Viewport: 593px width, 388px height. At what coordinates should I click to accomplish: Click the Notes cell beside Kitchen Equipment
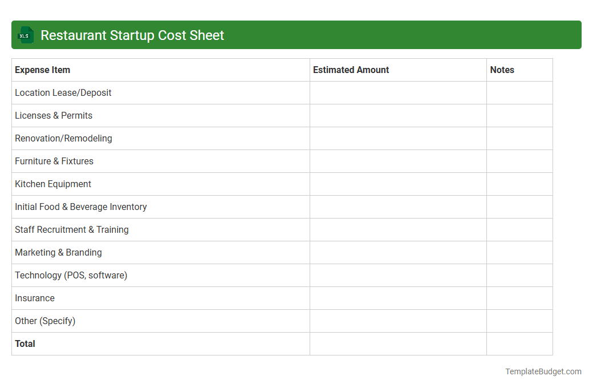click(519, 184)
